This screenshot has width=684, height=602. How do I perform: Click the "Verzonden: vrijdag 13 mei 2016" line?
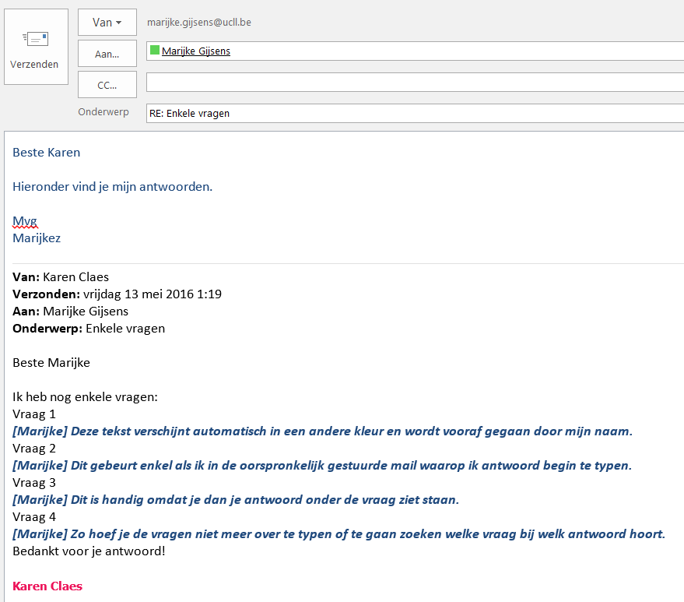117,294
